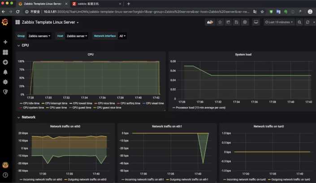Open the Explore compass icon in sidebar

point(5,62)
